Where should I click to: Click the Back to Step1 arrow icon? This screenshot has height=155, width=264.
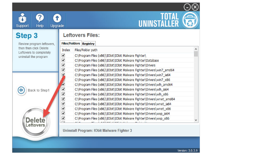click(x=21, y=90)
